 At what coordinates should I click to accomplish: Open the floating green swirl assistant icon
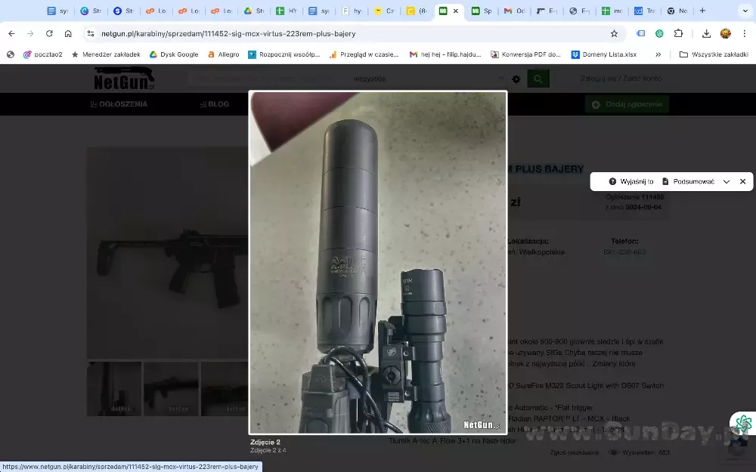(x=743, y=424)
